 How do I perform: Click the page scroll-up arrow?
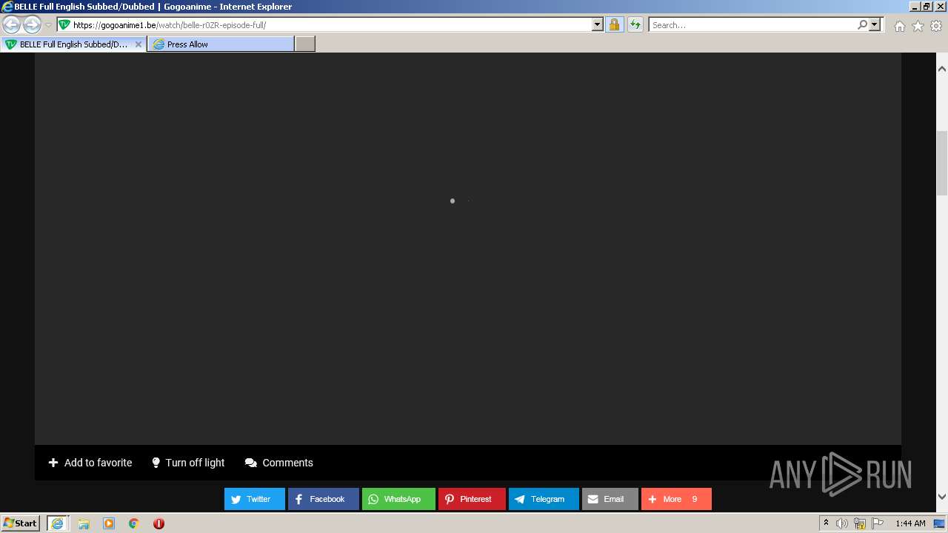(942, 69)
